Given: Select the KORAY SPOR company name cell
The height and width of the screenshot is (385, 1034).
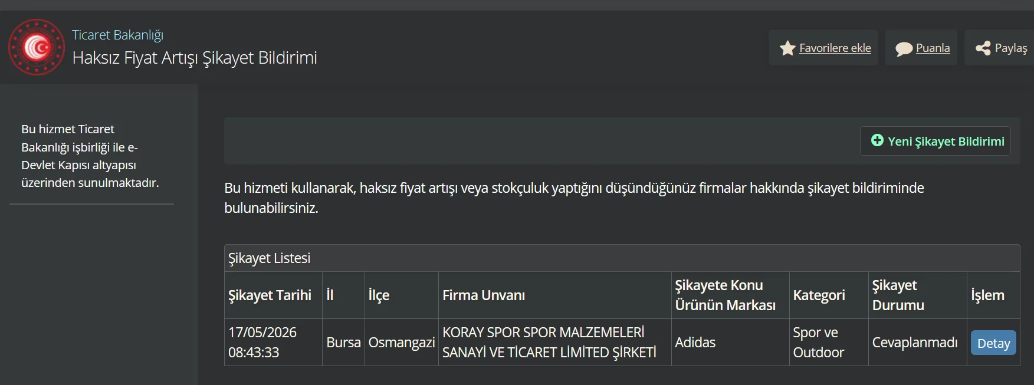Looking at the screenshot, I should click(x=554, y=343).
